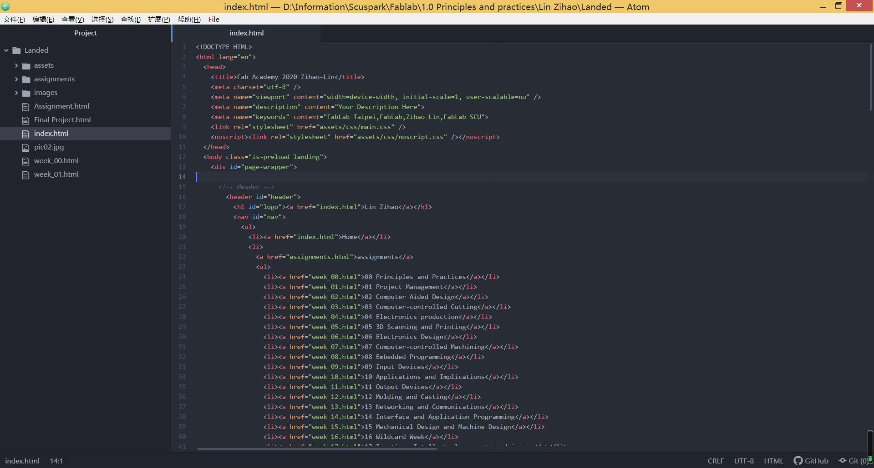Open week_00.html from the tree

(x=56, y=161)
